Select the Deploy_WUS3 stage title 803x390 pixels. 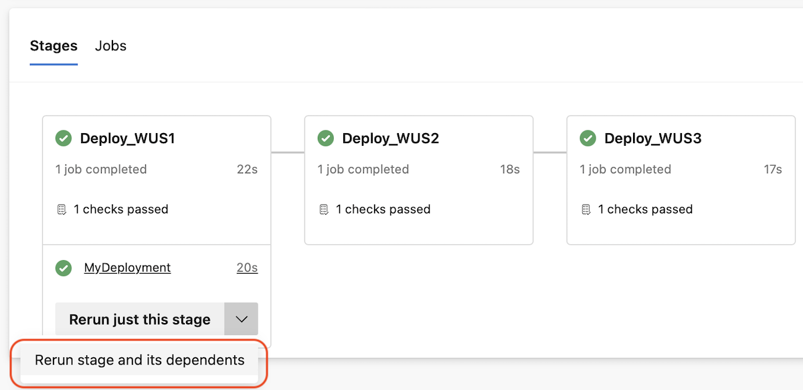click(x=652, y=138)
